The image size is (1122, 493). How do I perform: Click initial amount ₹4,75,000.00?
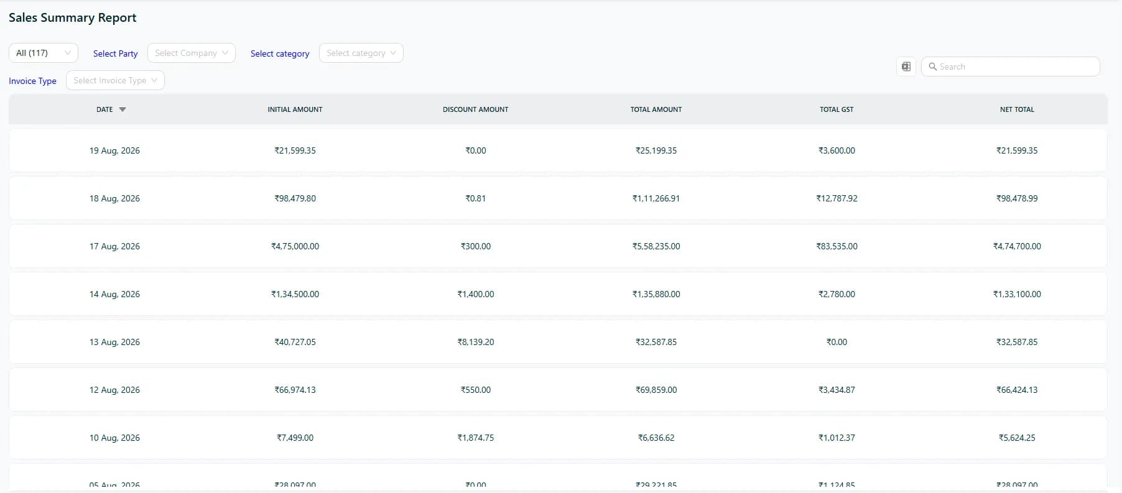(x=295, y=246)
